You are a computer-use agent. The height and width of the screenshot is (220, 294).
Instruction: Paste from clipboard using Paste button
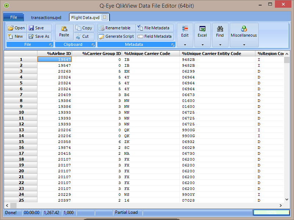coord(64,32)
